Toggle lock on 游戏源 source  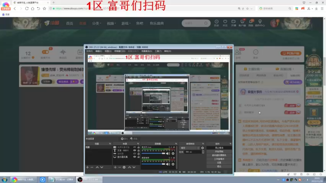(139, 154)
